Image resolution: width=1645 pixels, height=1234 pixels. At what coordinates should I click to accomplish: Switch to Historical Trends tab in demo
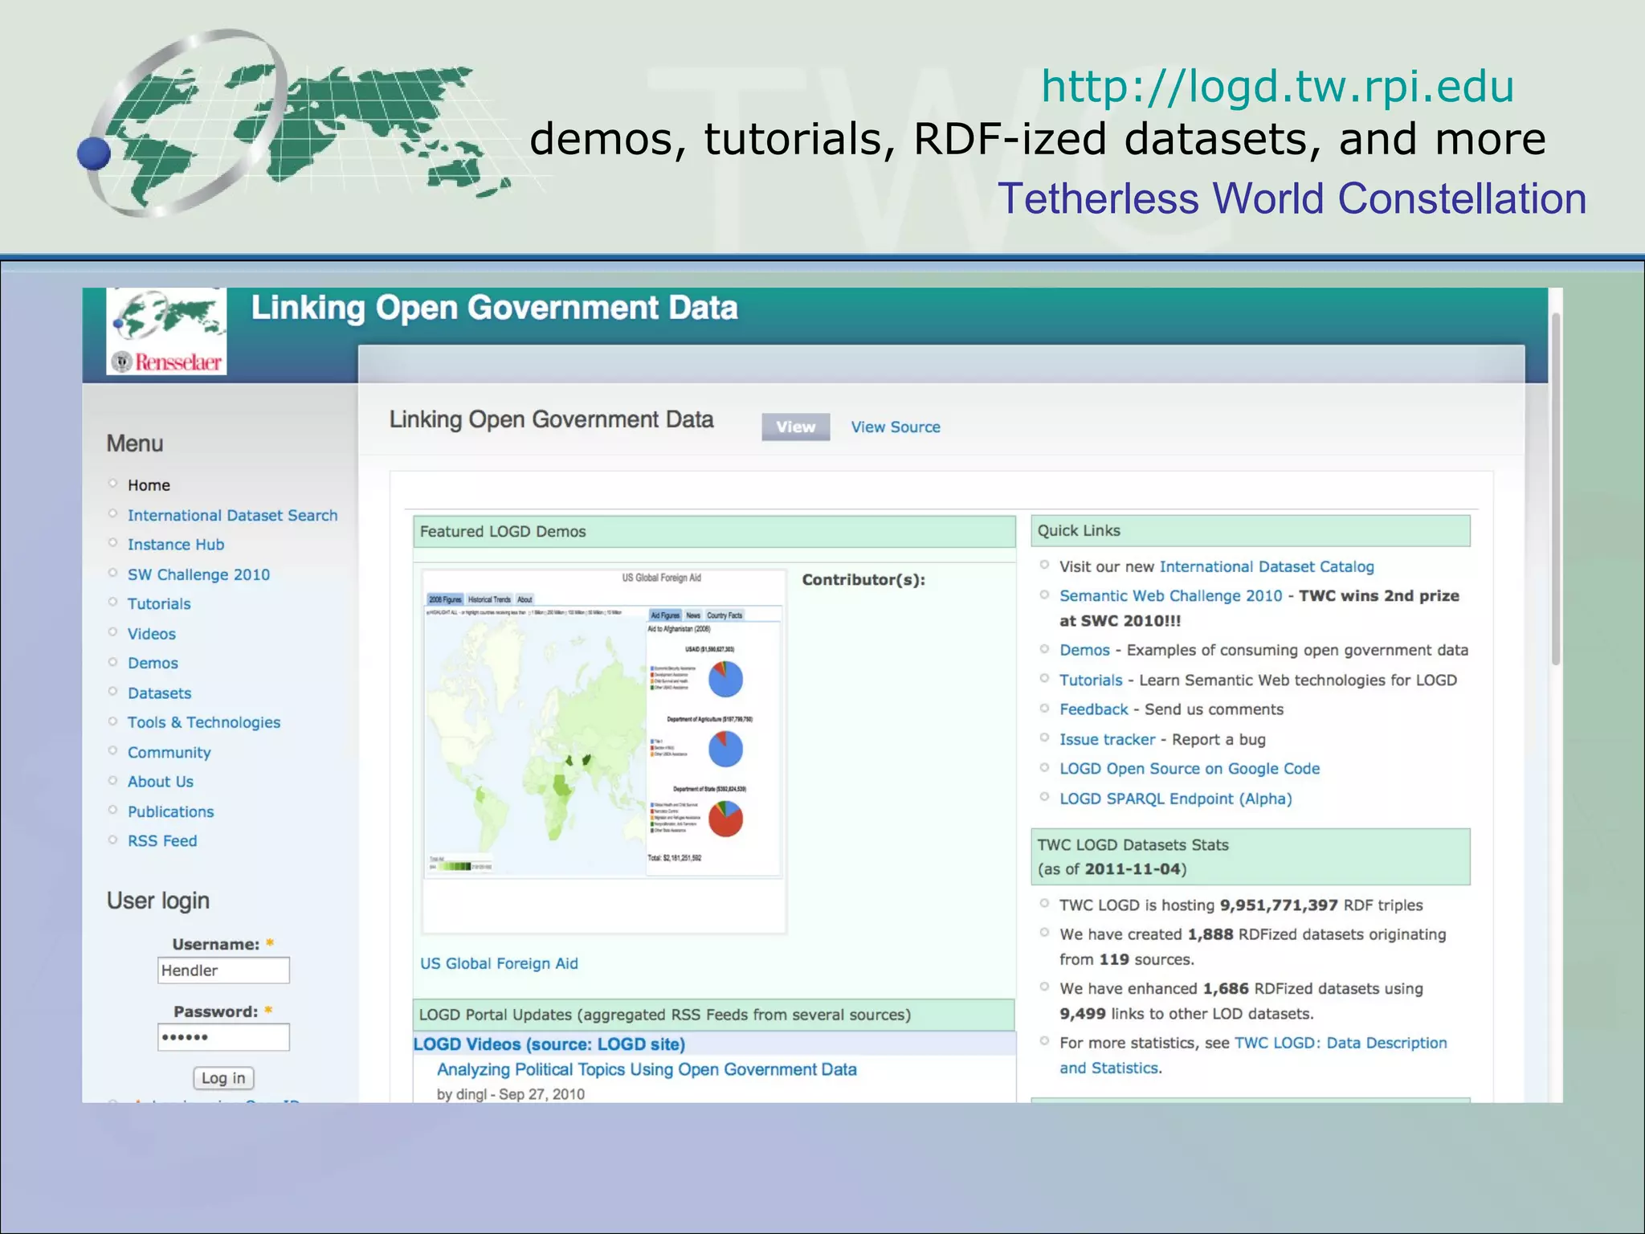pos(489,599)
